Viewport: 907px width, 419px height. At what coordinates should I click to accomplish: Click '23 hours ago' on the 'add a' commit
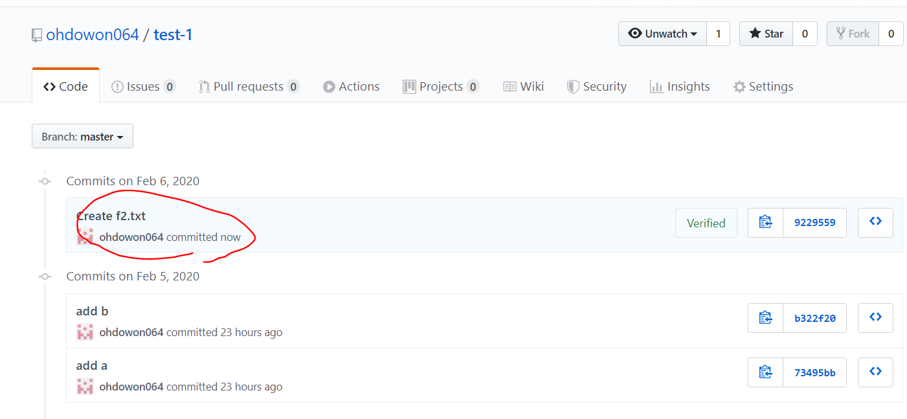pyautogui.click(x=251, y=387)
